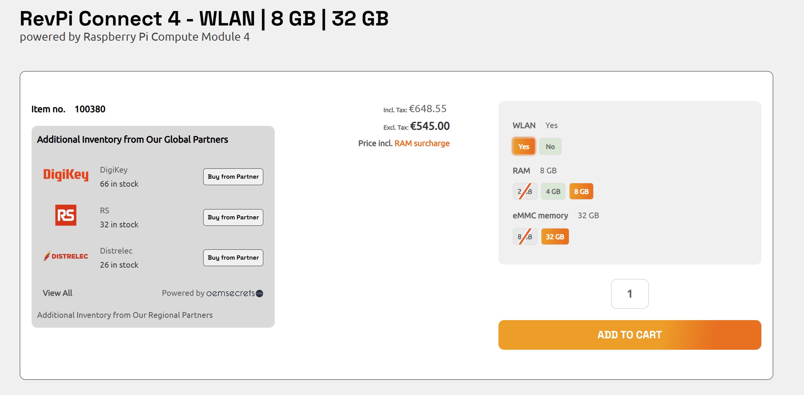This screenshot has width=804, height=395.
Task: Buy from DigiKey partner
Action: click(233, 176)
